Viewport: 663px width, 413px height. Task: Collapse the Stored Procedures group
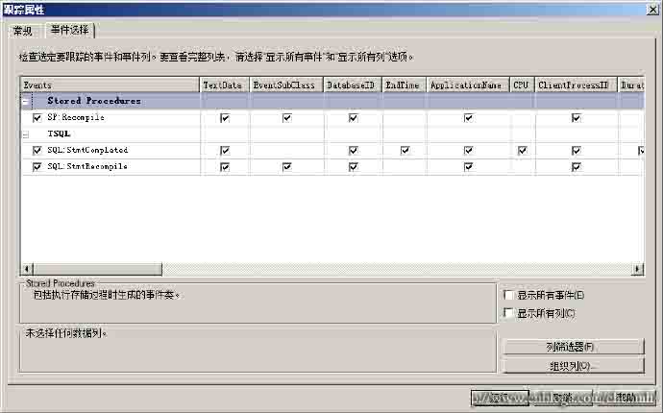point(25,102)
